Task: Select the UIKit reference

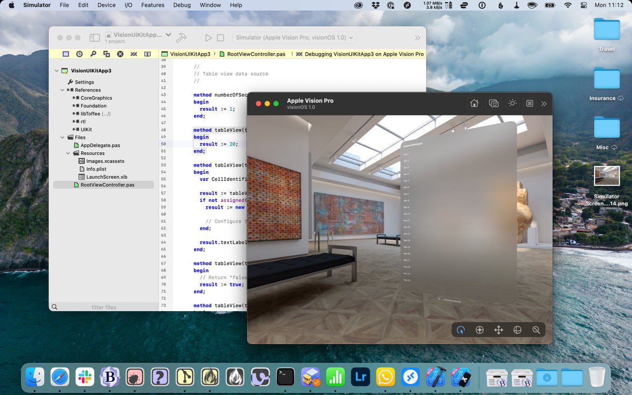Action: click(x=86, y=130)
